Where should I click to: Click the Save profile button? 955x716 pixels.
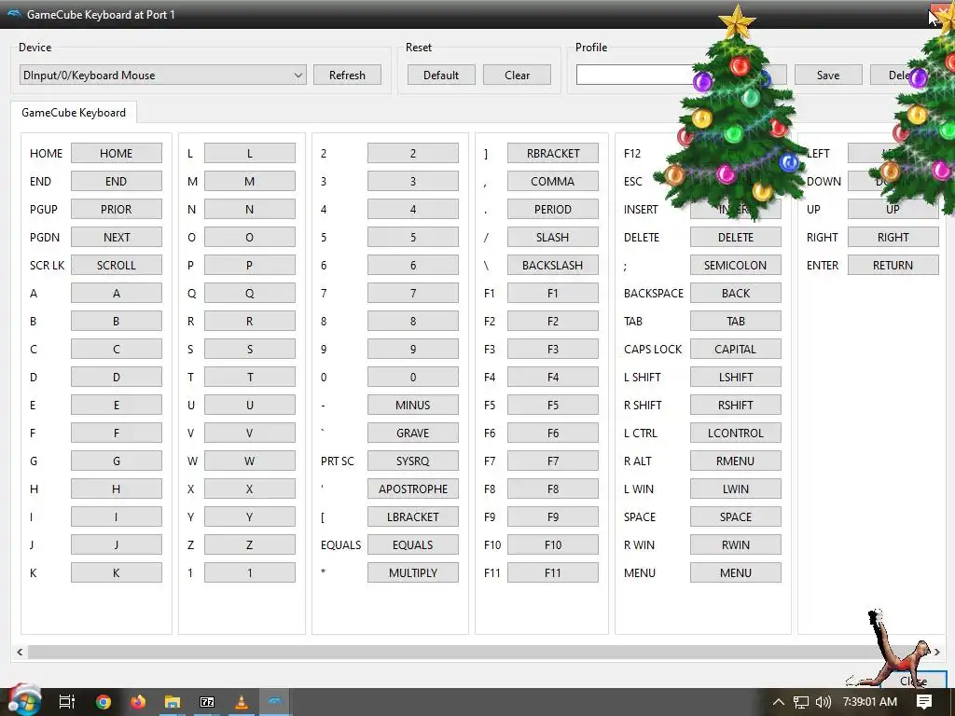828,75
